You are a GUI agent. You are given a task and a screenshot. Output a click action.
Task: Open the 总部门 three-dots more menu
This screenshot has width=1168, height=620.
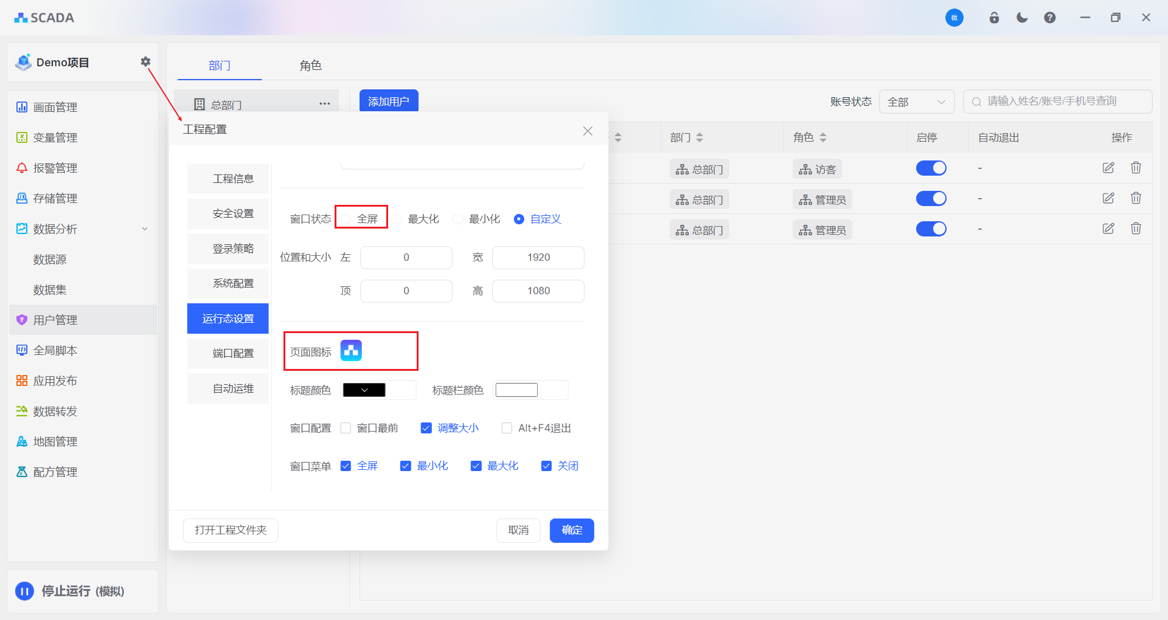click(325, 104)
